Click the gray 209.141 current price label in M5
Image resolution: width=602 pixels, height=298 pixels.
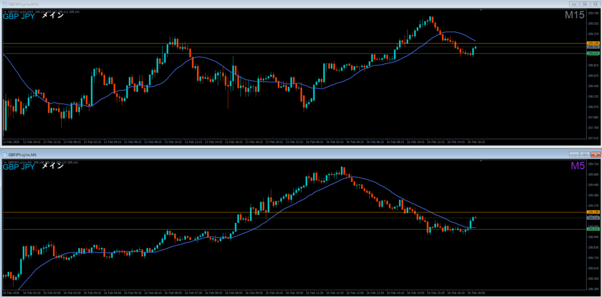click(593, 217)
